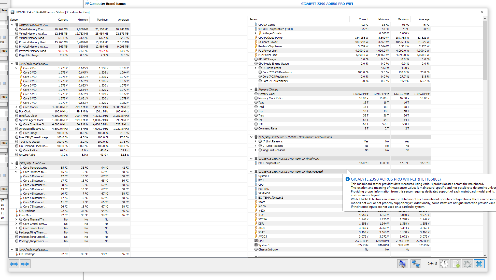This screenshot has width=496, height=280.
Task: Select the CPU Package Power sensor row
Action: pyautogui.click(x=271, y=38)
